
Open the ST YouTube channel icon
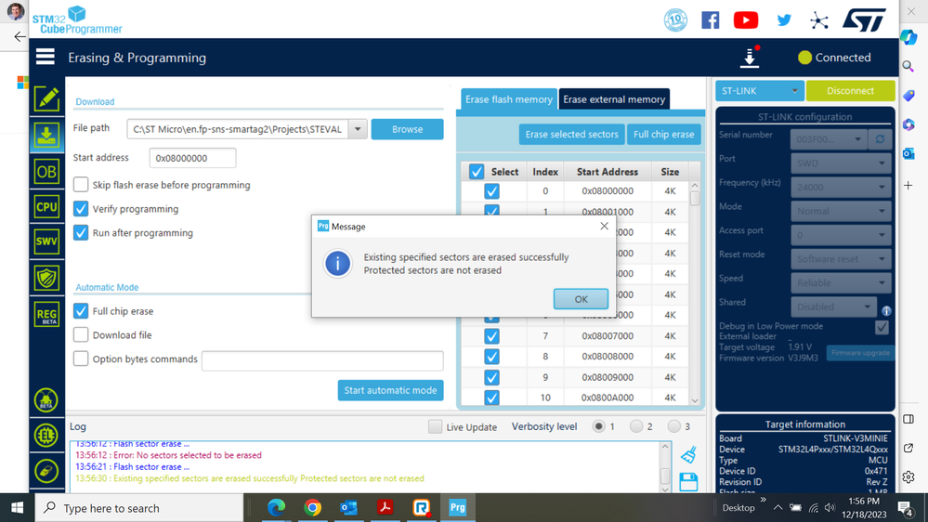(x=746, y=20)
